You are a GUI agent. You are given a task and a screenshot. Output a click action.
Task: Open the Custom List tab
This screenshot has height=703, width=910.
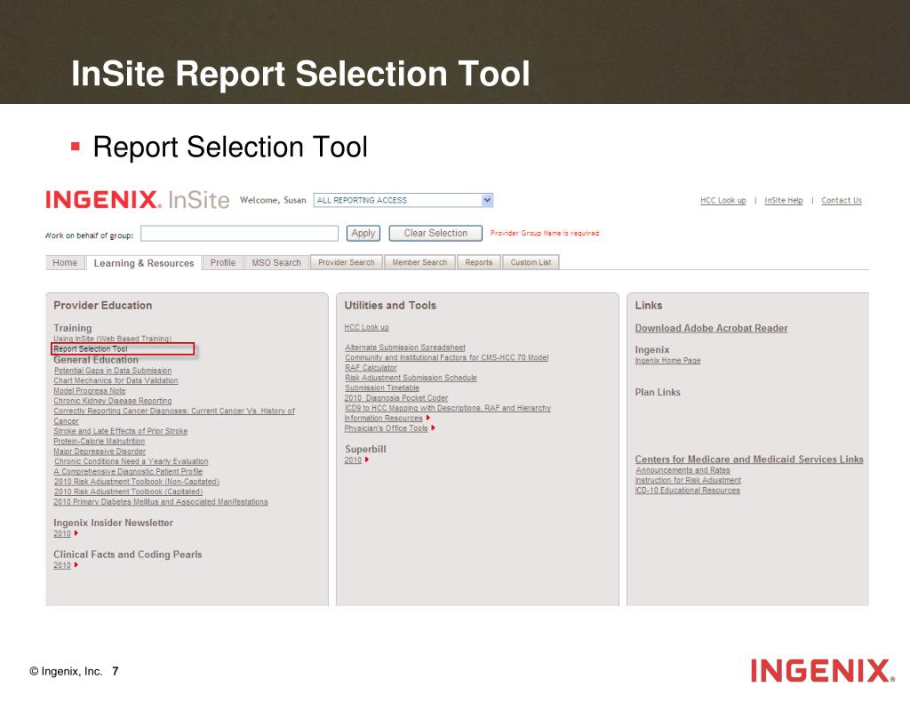[531, 262]
